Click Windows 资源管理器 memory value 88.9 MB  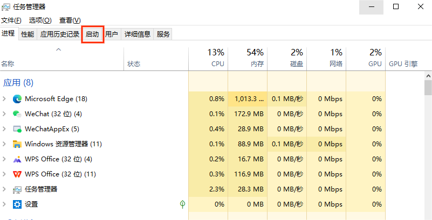pos(251,144)
